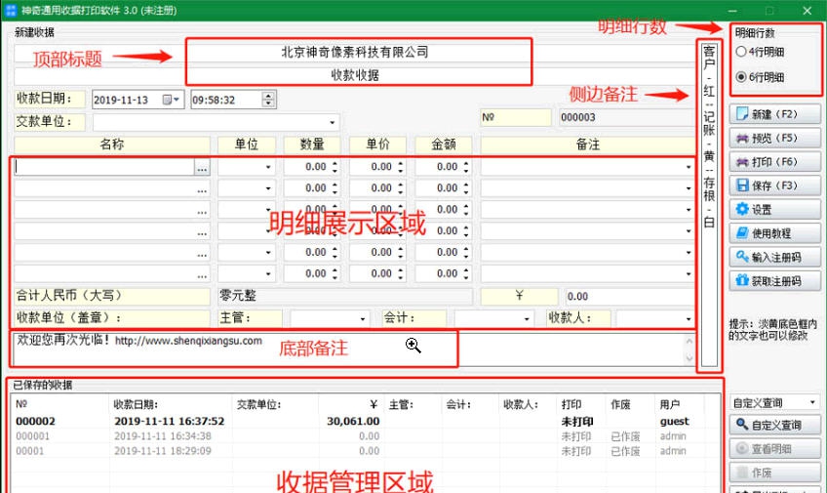The height and width of the screenshot is (493, 827).
Task: Click the app icon in title bar
Action: click(x=10, y=10)
